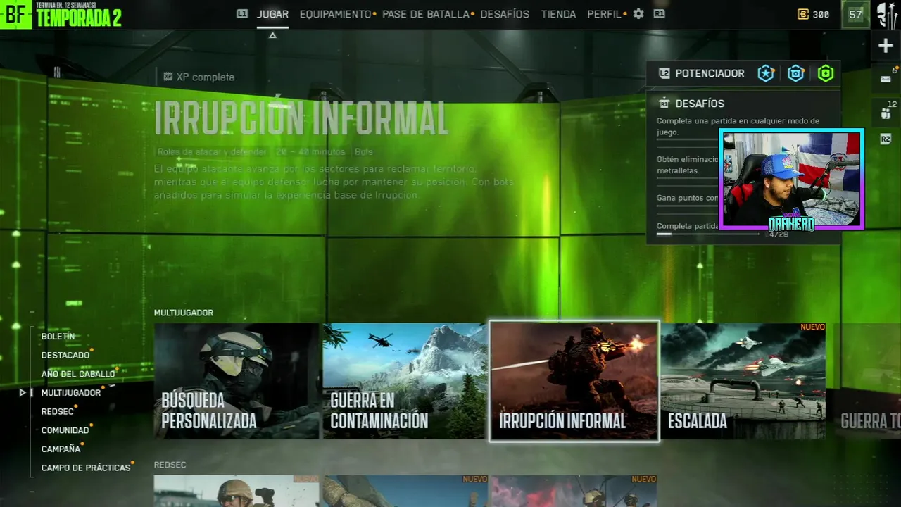This screenshot has width=901, height=507.
Task: Select REDSEC in the side menu
Action: [x=57, y=411]
